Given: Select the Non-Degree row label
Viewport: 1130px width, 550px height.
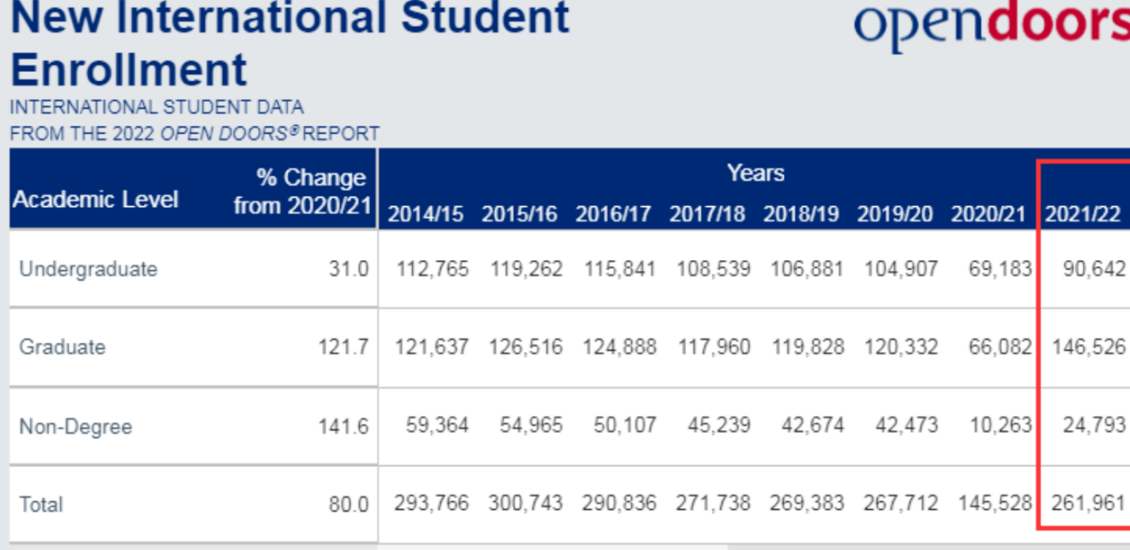Looking at the screenshot, I should click(76, 427).
